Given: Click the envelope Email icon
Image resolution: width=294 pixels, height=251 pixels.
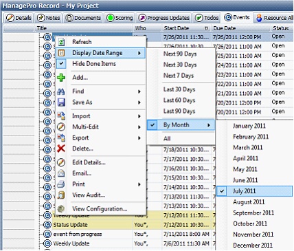Looking at the screenshot, I should pos(61,173).
